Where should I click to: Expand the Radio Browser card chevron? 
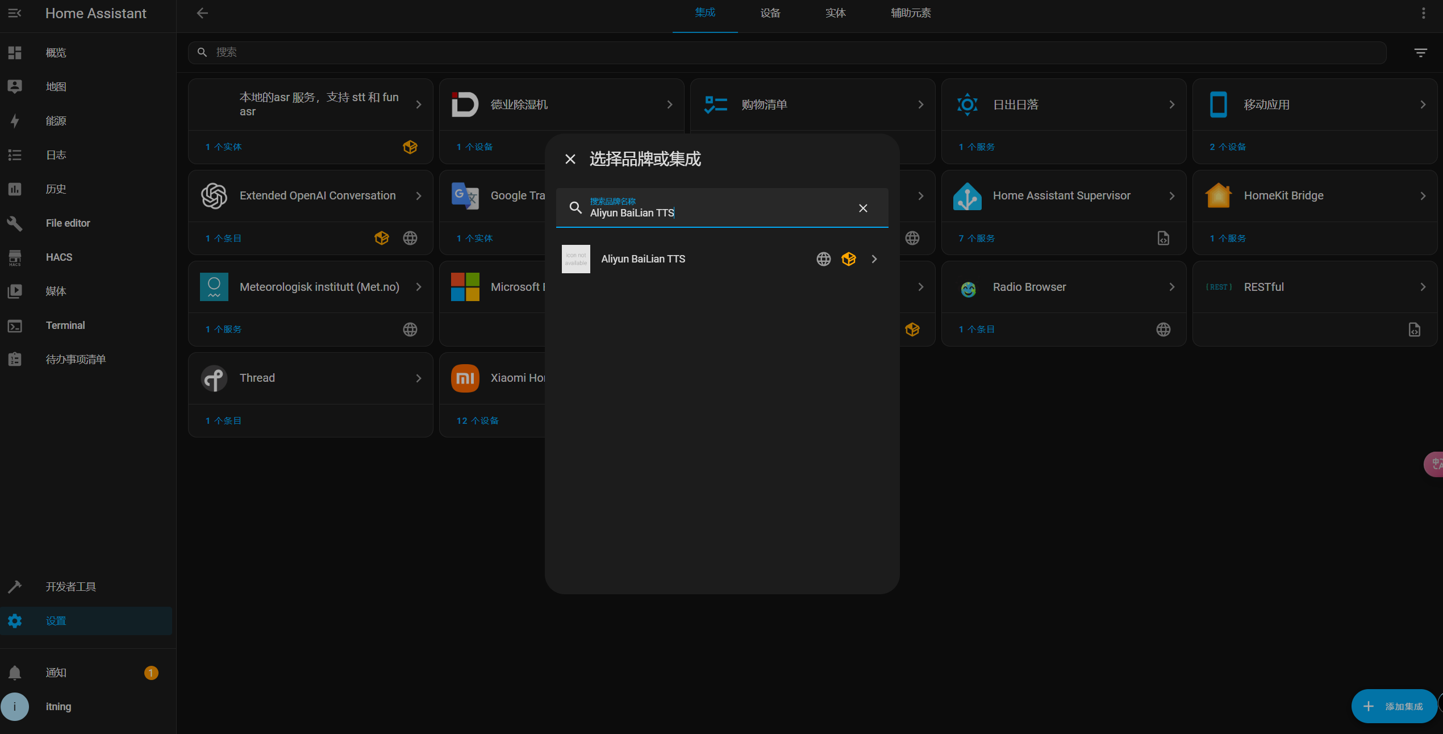tap(1172, 287)
